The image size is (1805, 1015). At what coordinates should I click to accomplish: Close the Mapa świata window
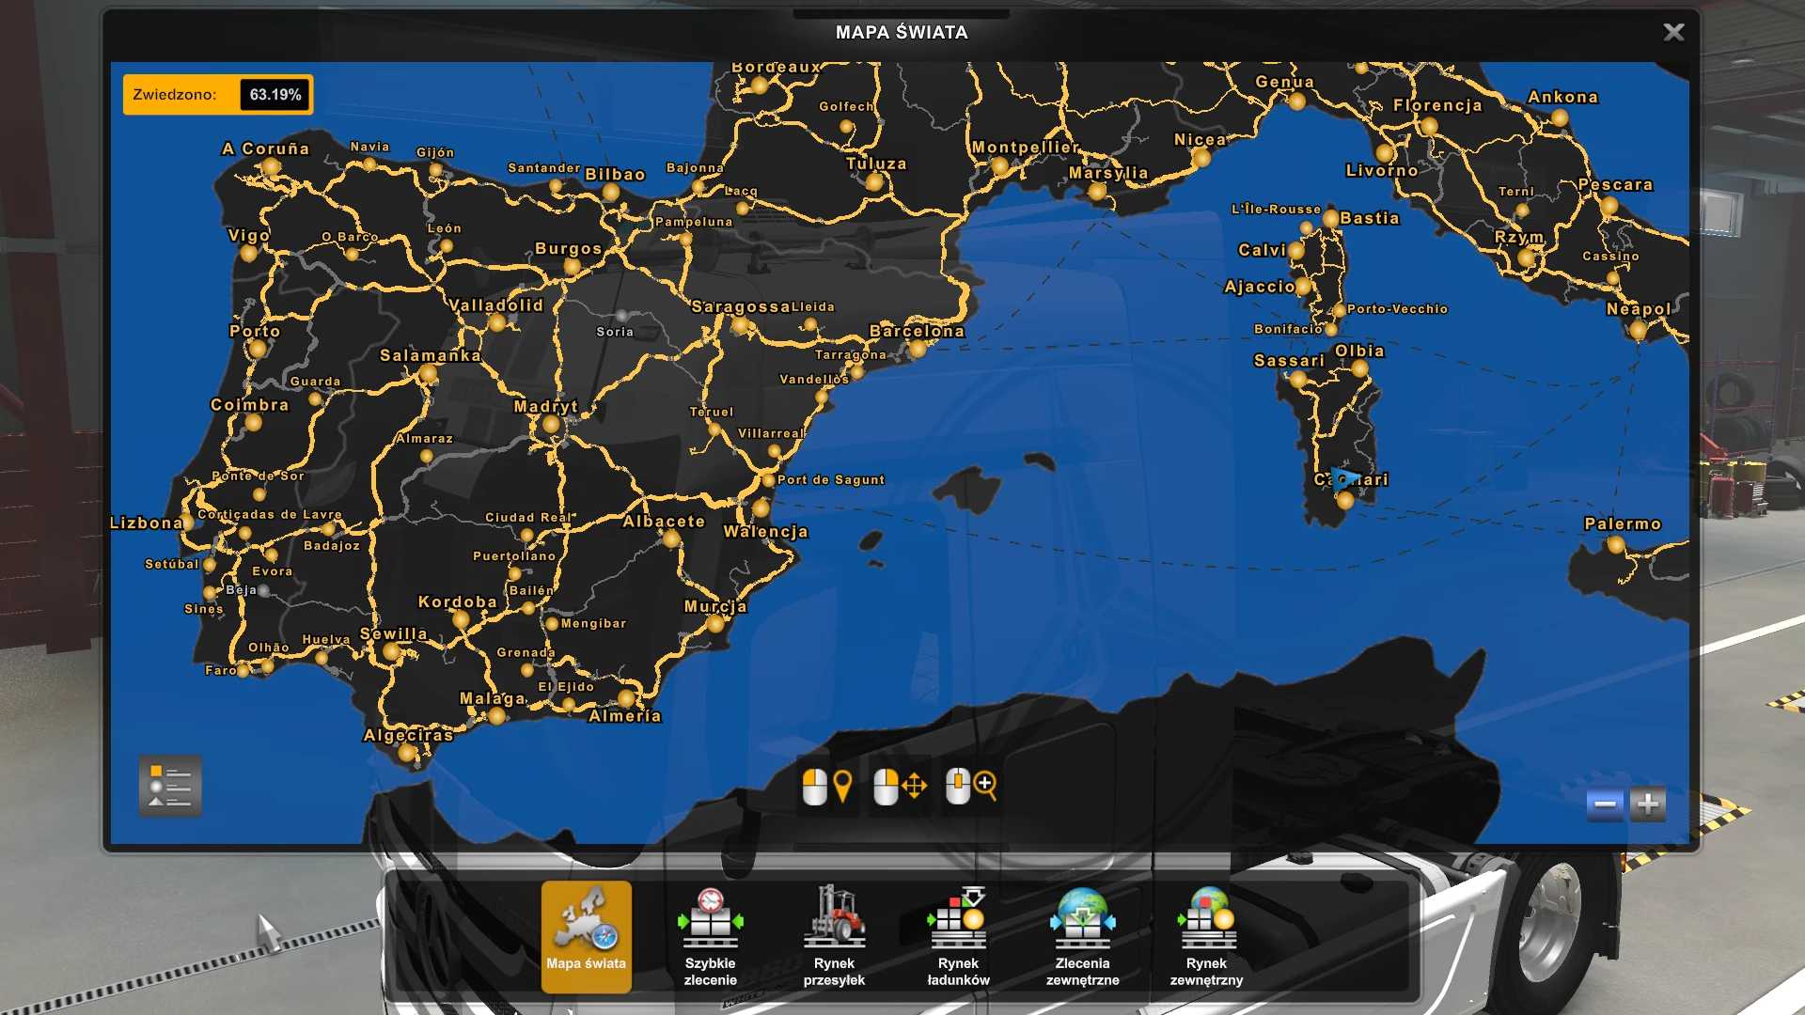(1673, 33)
